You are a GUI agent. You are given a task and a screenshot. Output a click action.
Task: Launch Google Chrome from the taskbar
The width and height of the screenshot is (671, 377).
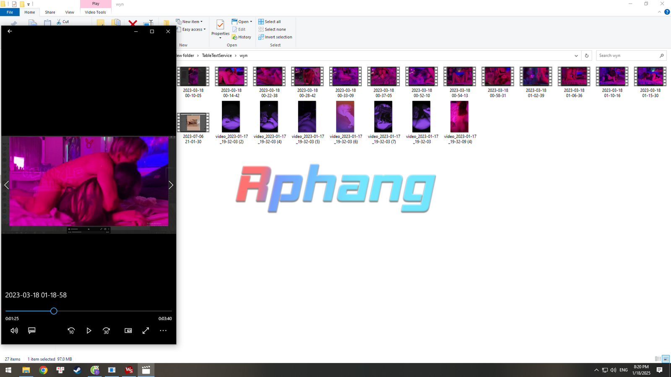43,370
